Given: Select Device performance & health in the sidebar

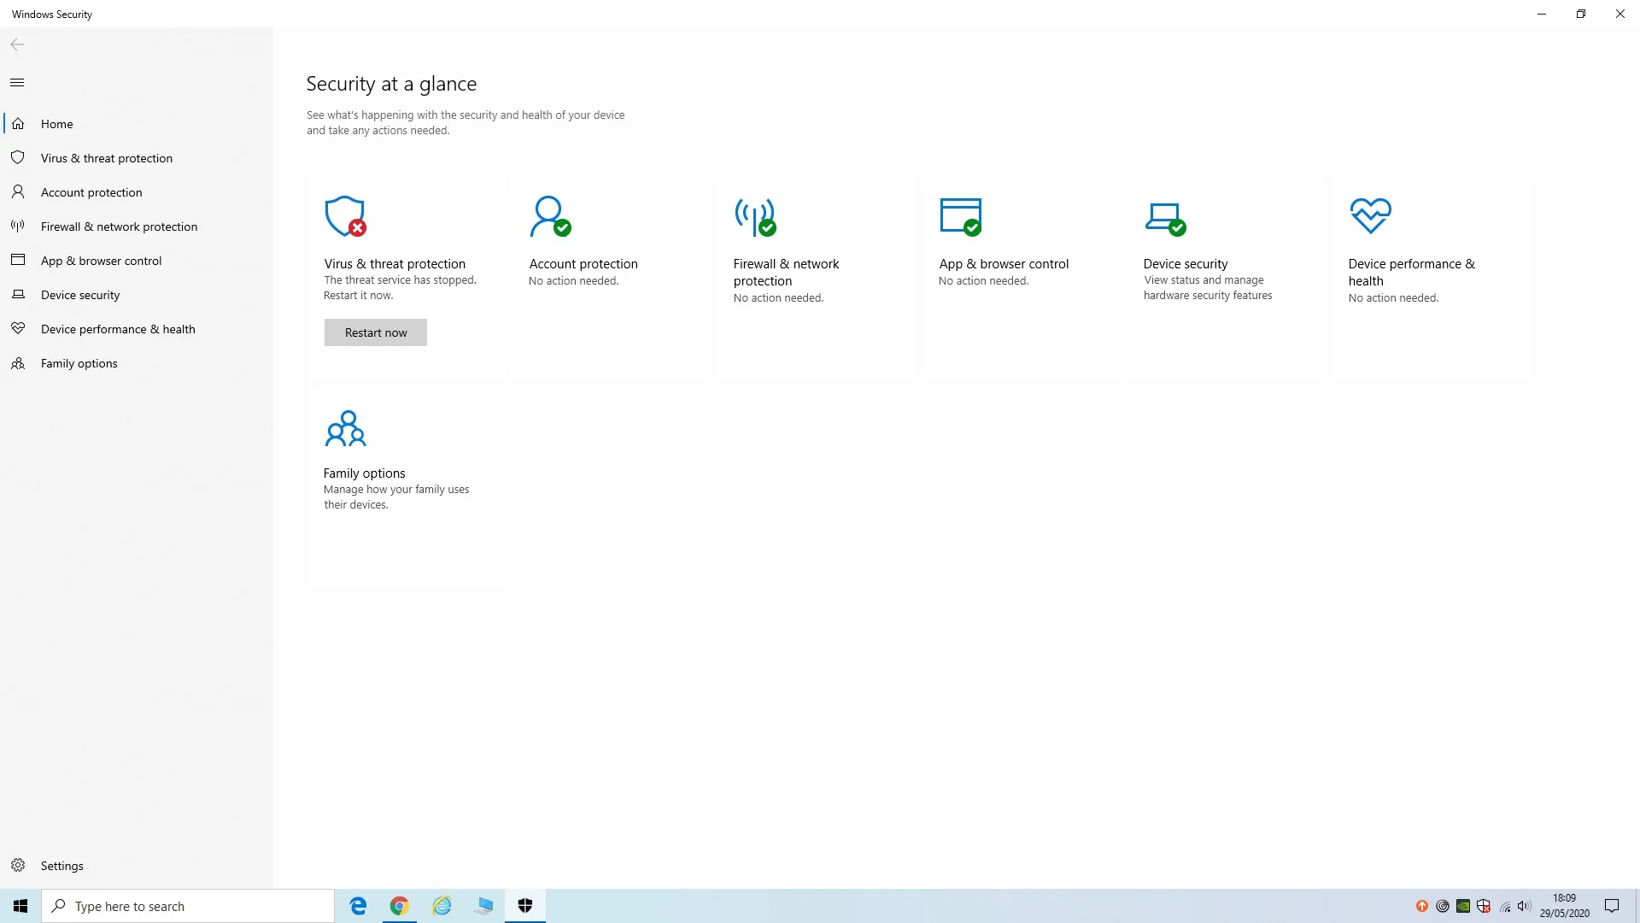Looking at the screenshot, I should coord(137,329).
